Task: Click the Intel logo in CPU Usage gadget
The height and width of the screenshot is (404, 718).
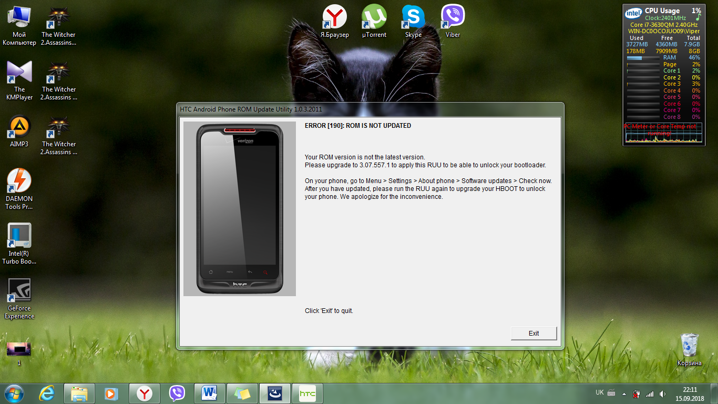Action: tap(633, 13)
